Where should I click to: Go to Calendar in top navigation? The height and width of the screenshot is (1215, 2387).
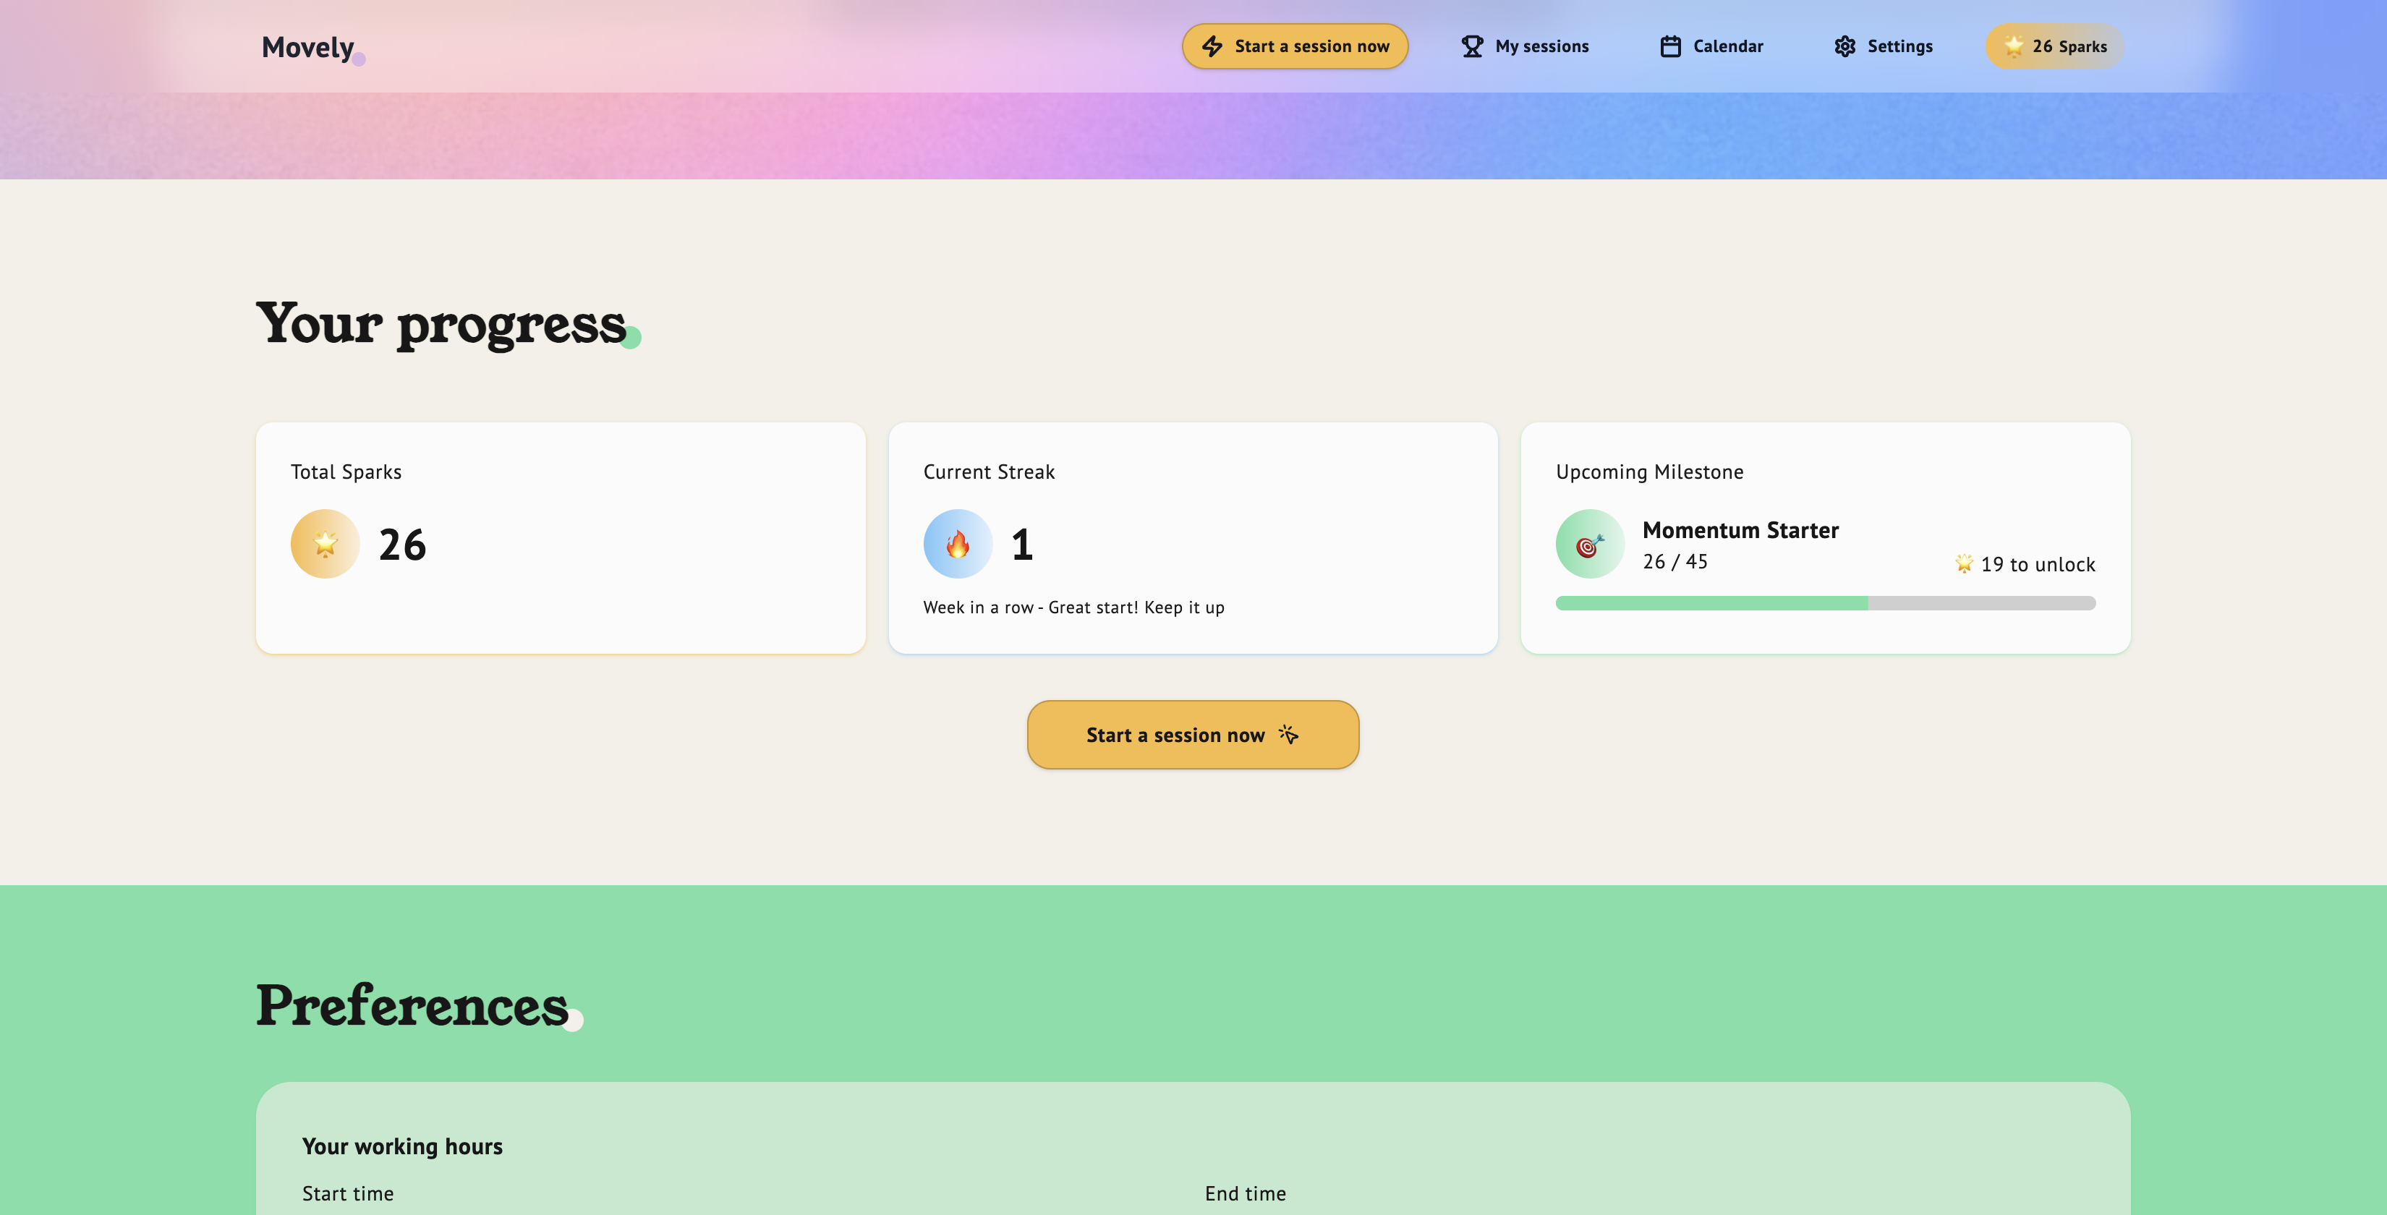point(1727,46)
